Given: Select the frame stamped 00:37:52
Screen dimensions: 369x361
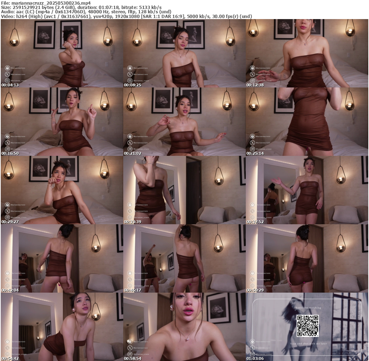Looking at the screenshot, I should [x=307, y=190].
